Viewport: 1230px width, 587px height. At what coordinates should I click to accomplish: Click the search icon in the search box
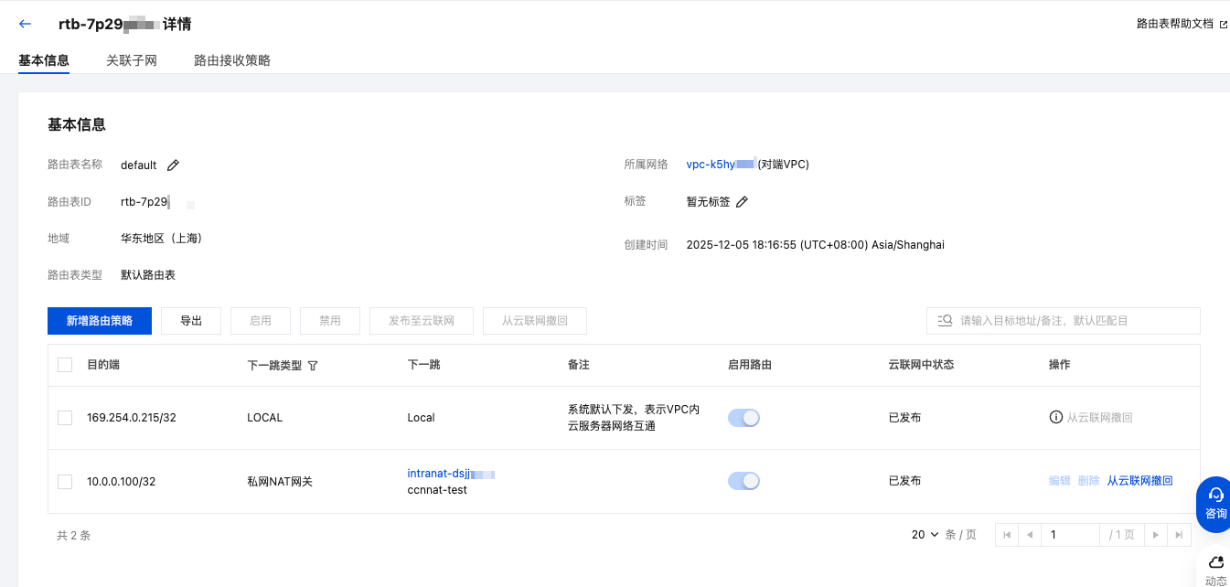tap(945, 321)
